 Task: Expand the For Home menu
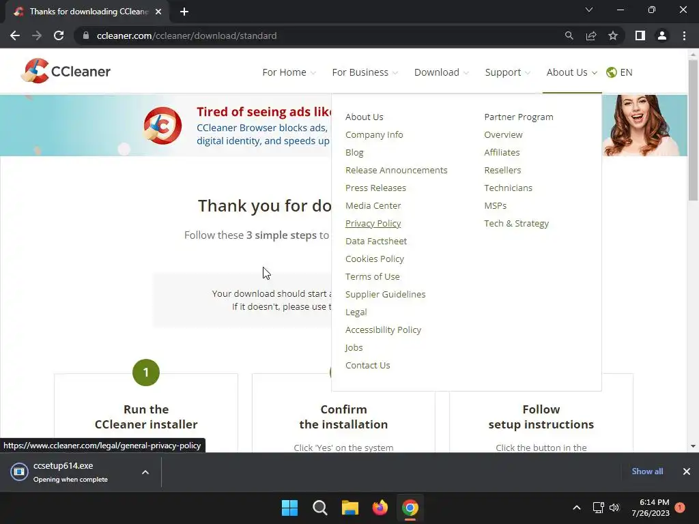click(x=289, y=72)
